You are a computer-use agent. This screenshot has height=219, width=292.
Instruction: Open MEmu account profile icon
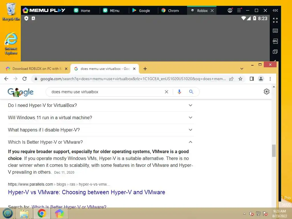pyautogui.click(x=230, y=11)
